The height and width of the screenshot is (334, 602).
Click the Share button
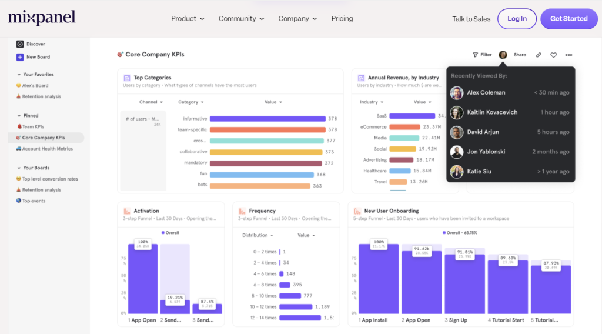point(520,55)
